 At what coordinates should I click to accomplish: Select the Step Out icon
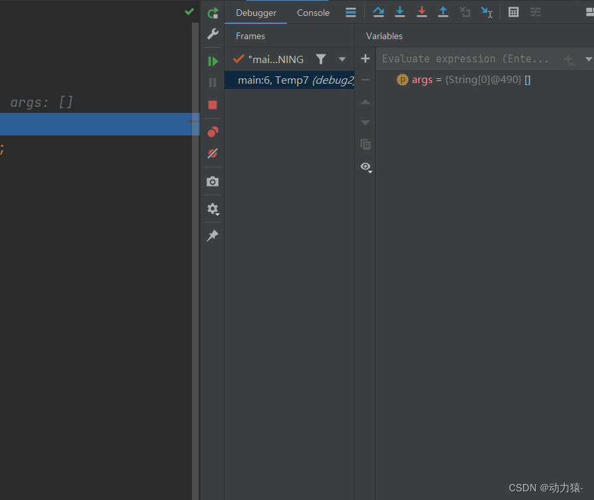click(443, 12)
